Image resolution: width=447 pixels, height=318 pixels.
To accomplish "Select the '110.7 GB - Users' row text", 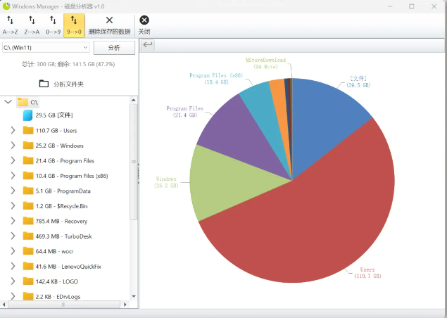I will click(x=56, y=130).
